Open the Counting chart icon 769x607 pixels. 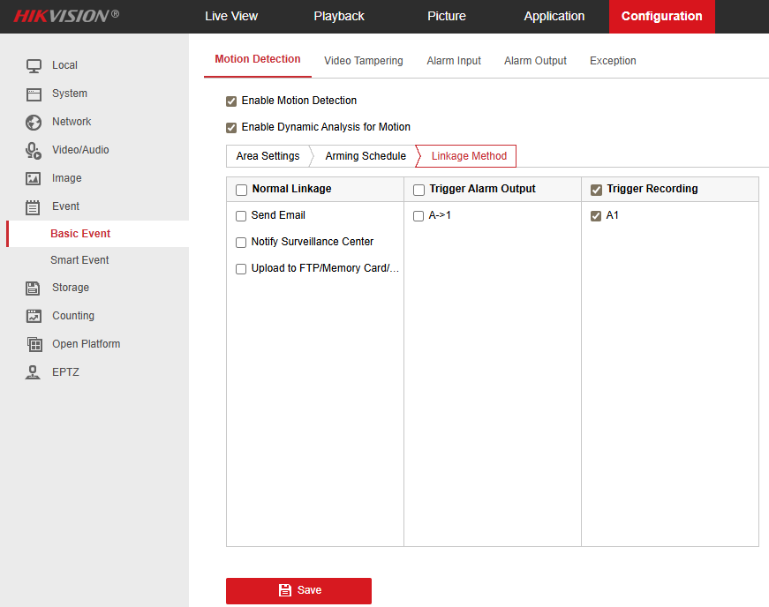(x=34, y=316)
